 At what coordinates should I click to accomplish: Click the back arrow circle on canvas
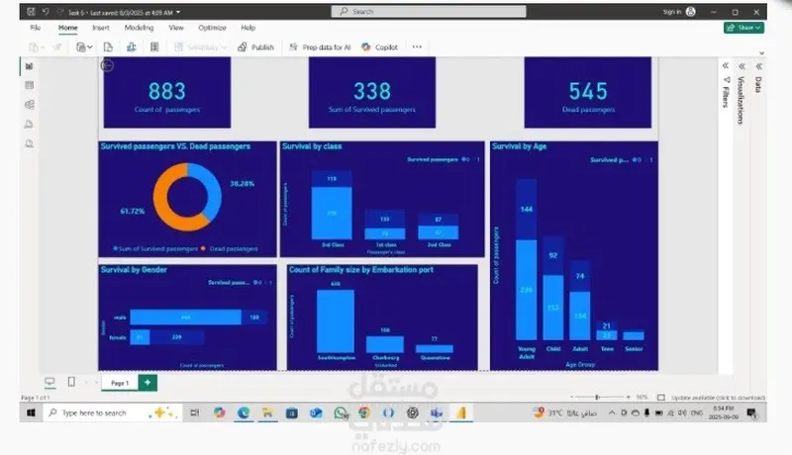click(107, 65)
